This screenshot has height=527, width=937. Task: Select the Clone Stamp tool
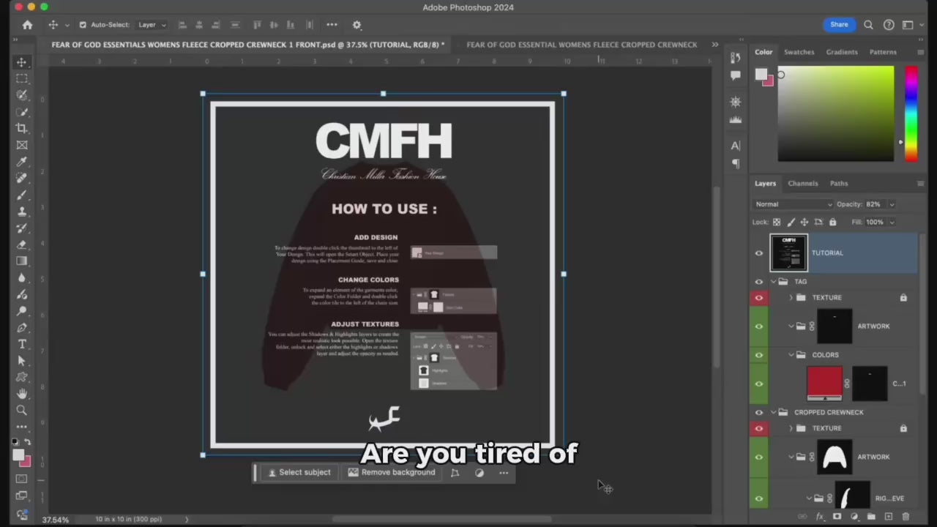coord(22,212)
